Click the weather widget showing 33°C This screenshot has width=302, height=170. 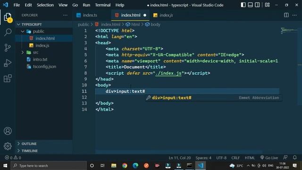pyautogui.click(x=236, y=166)
